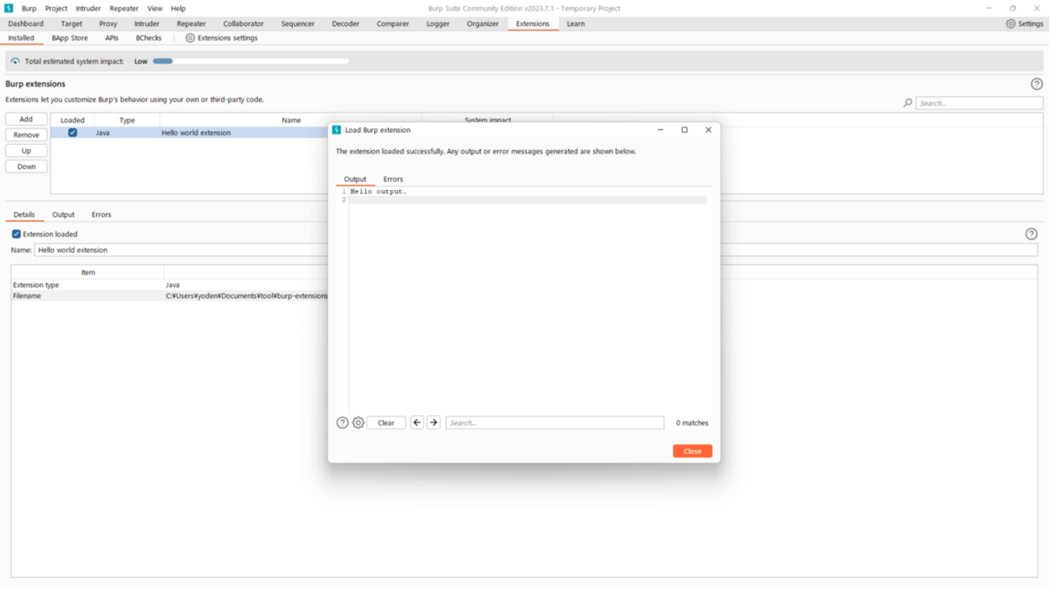Open help icon for Burp extensions
The image size is (1049, 589).
pos(1037,84)
